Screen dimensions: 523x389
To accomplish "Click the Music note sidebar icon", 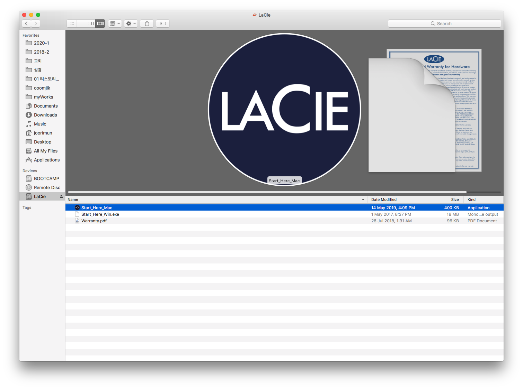I will [x=29, y=124].
